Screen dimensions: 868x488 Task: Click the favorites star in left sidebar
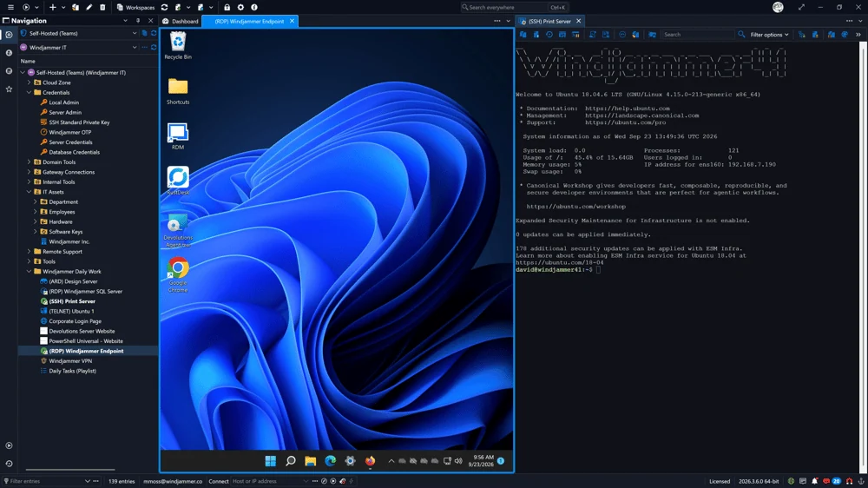click(x=9, y=89)
